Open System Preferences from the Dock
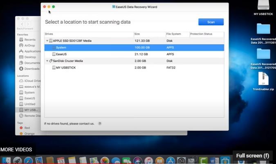The height and width of the screenshot is (164, 276). coord(181,160)
